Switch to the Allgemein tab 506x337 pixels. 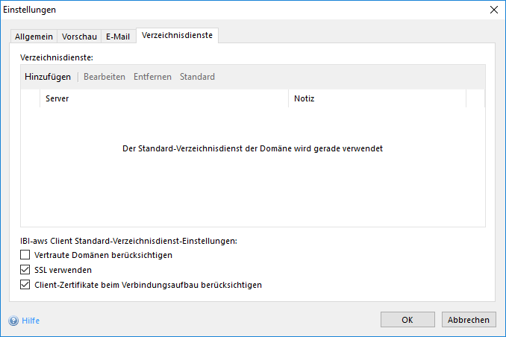pyautogui.click(x=34, y=37)
